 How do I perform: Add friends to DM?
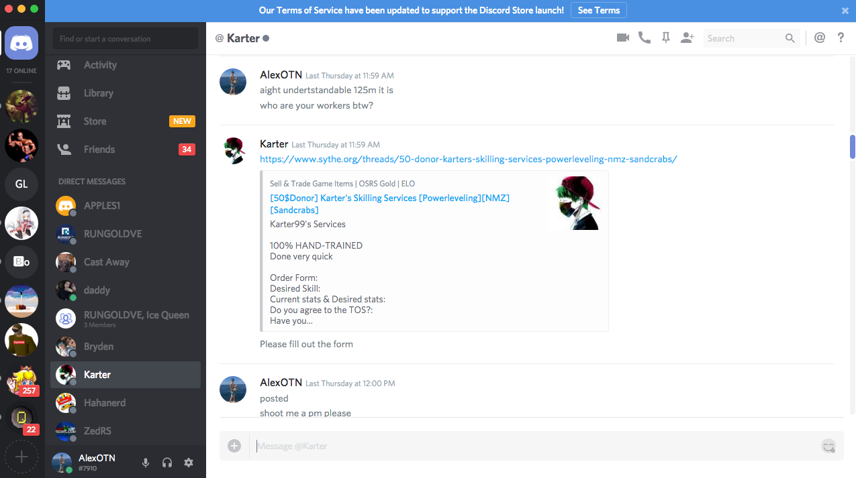687,38
